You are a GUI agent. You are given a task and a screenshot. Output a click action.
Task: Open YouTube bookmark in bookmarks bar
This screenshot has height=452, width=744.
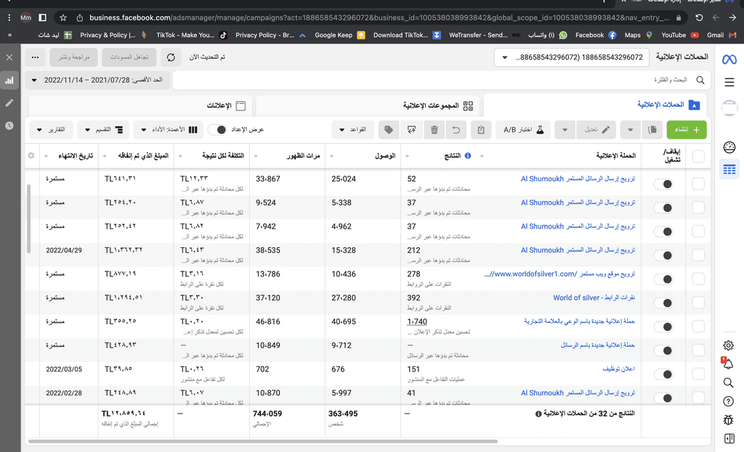[680, 35]
